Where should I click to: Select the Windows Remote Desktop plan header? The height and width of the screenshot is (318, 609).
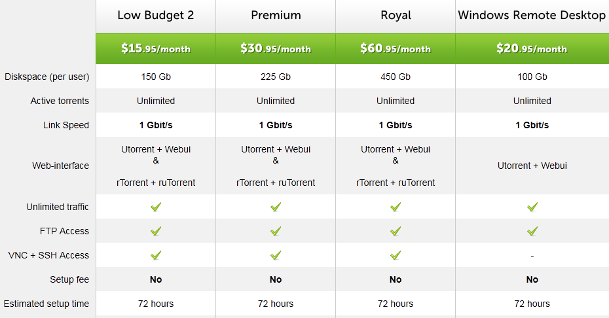pyautogui.click(x=532, y=15)
